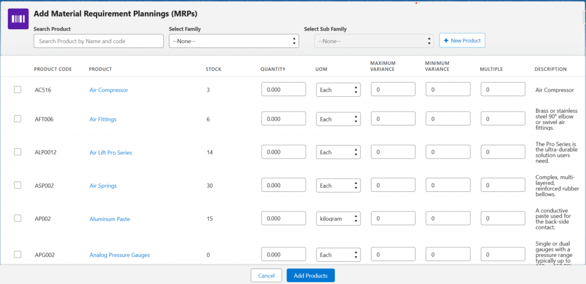The width and height of the screenshot is (586, 284).
Task: Click Maximum Variance field for Air Springs
Action: tap(393, 186)
